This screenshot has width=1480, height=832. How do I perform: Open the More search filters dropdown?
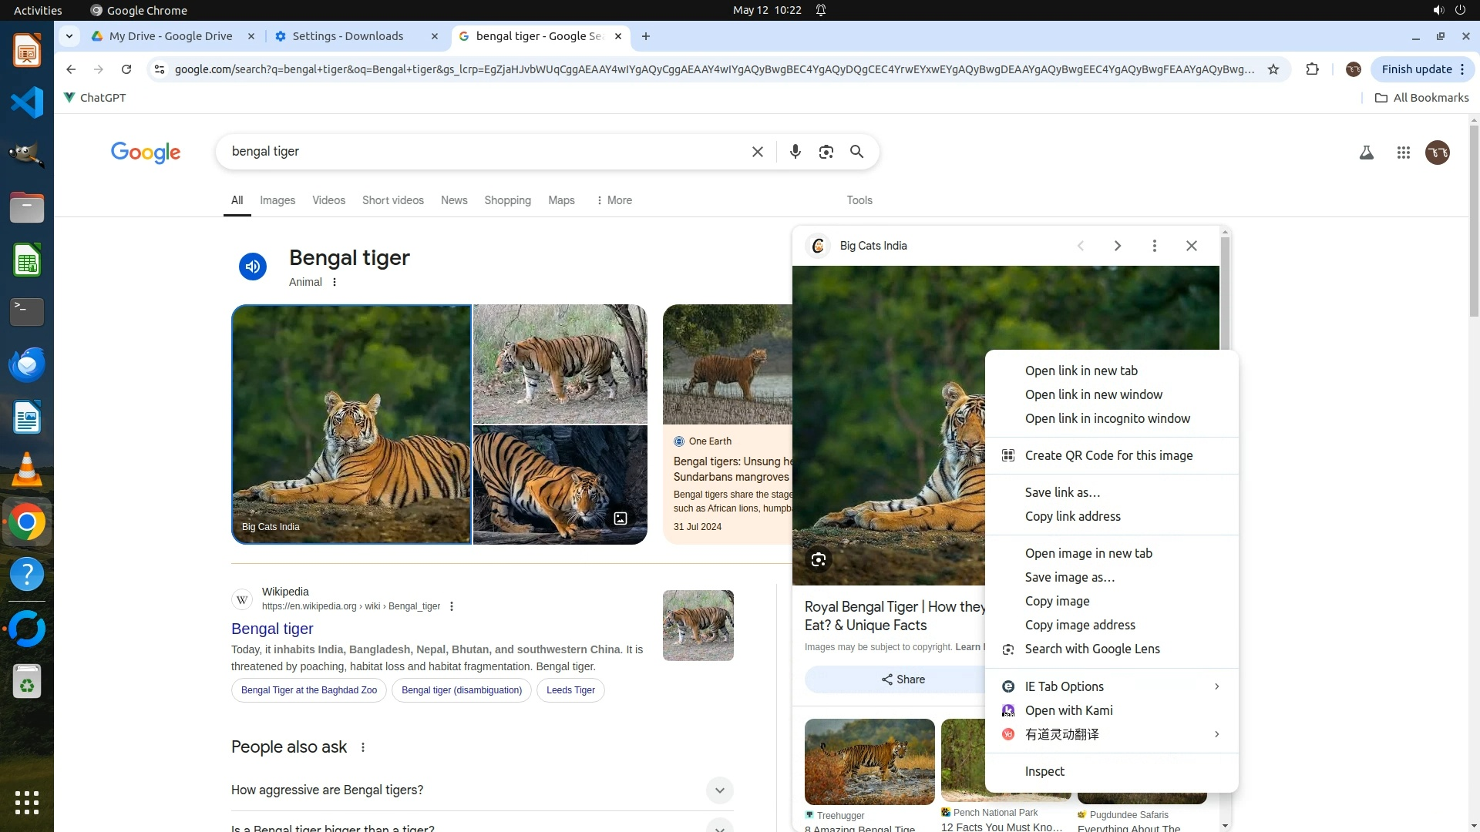tap(614, 200)
